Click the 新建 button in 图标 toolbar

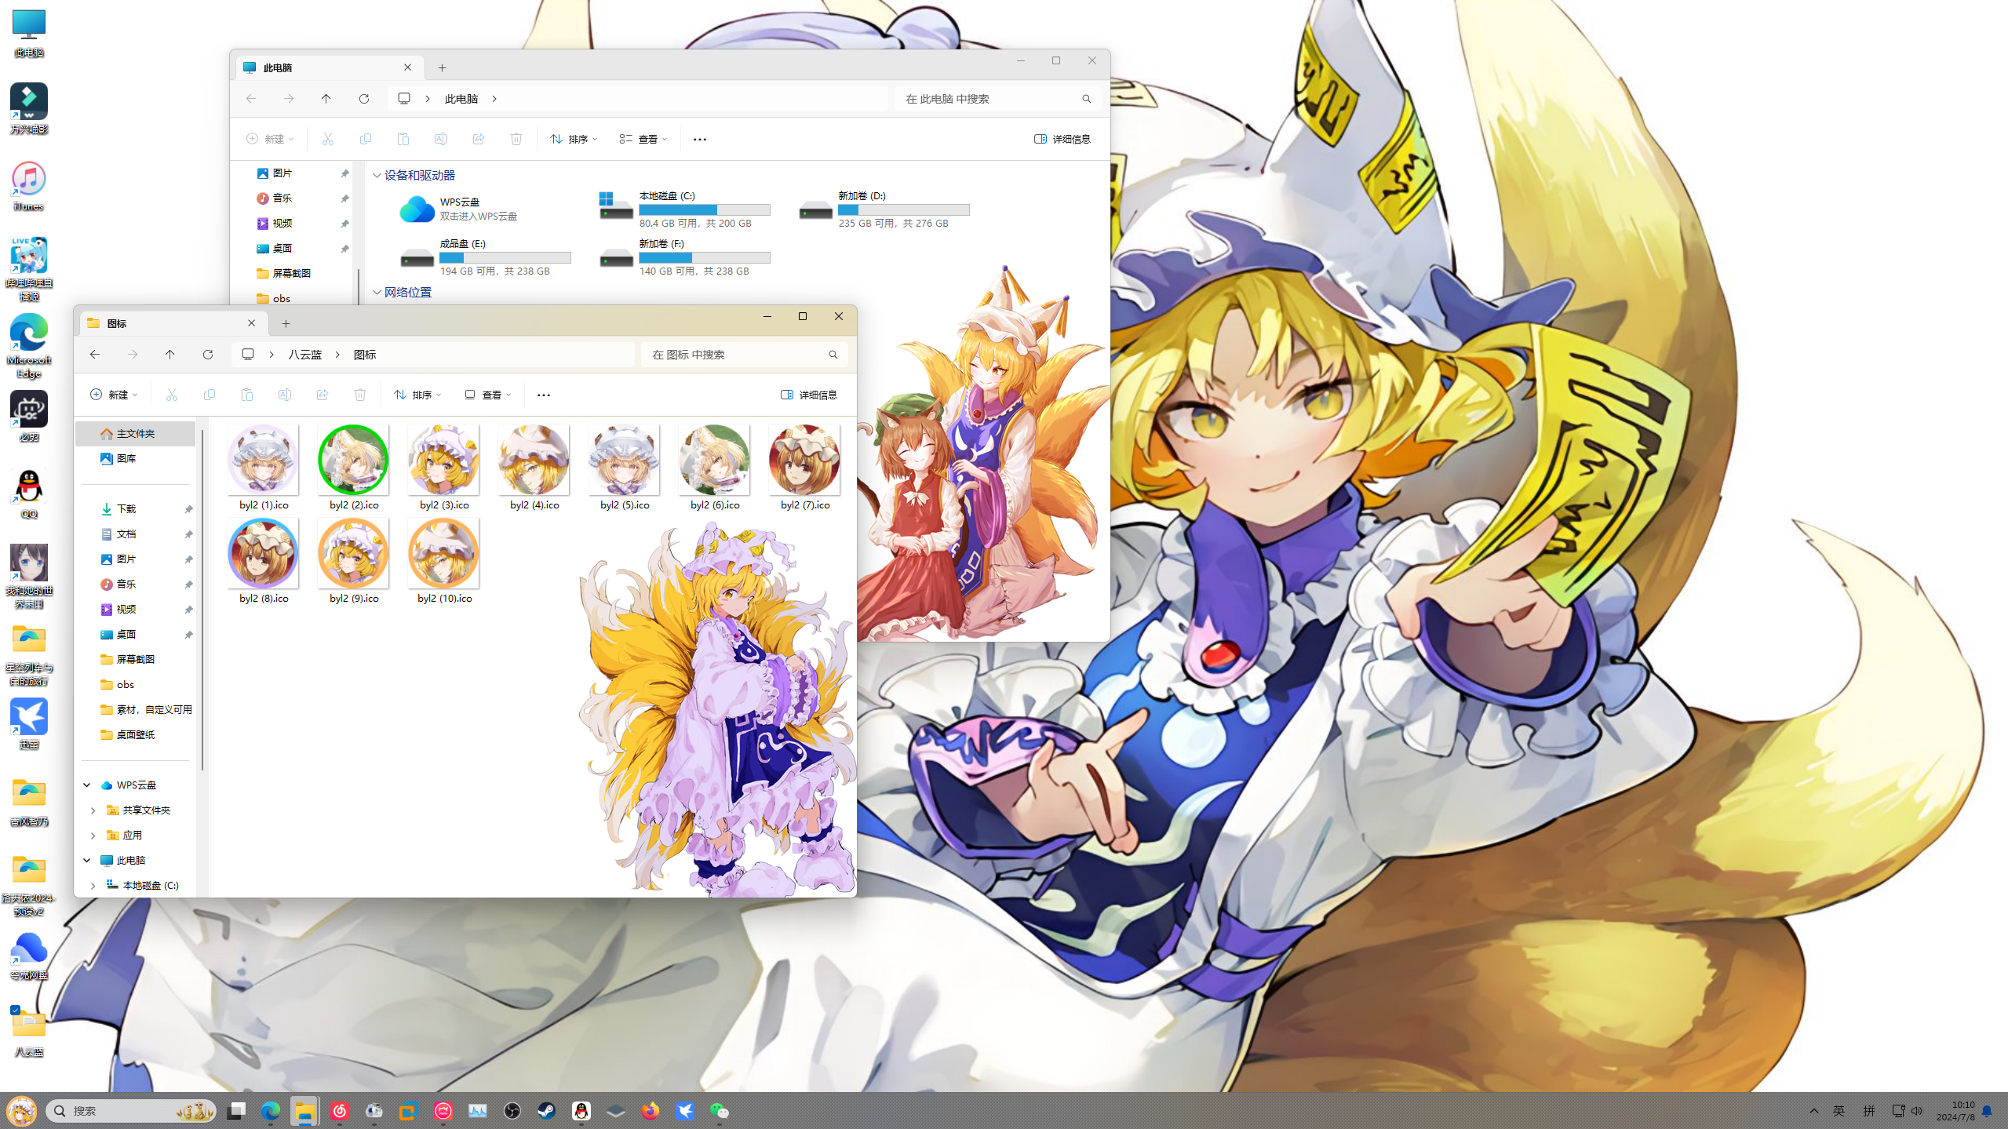pyautogui.click(x=115, y=395)
